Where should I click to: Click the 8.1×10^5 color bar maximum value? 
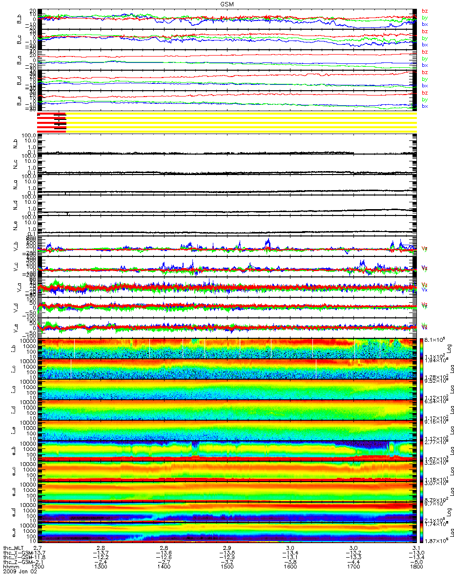(434, 339)
